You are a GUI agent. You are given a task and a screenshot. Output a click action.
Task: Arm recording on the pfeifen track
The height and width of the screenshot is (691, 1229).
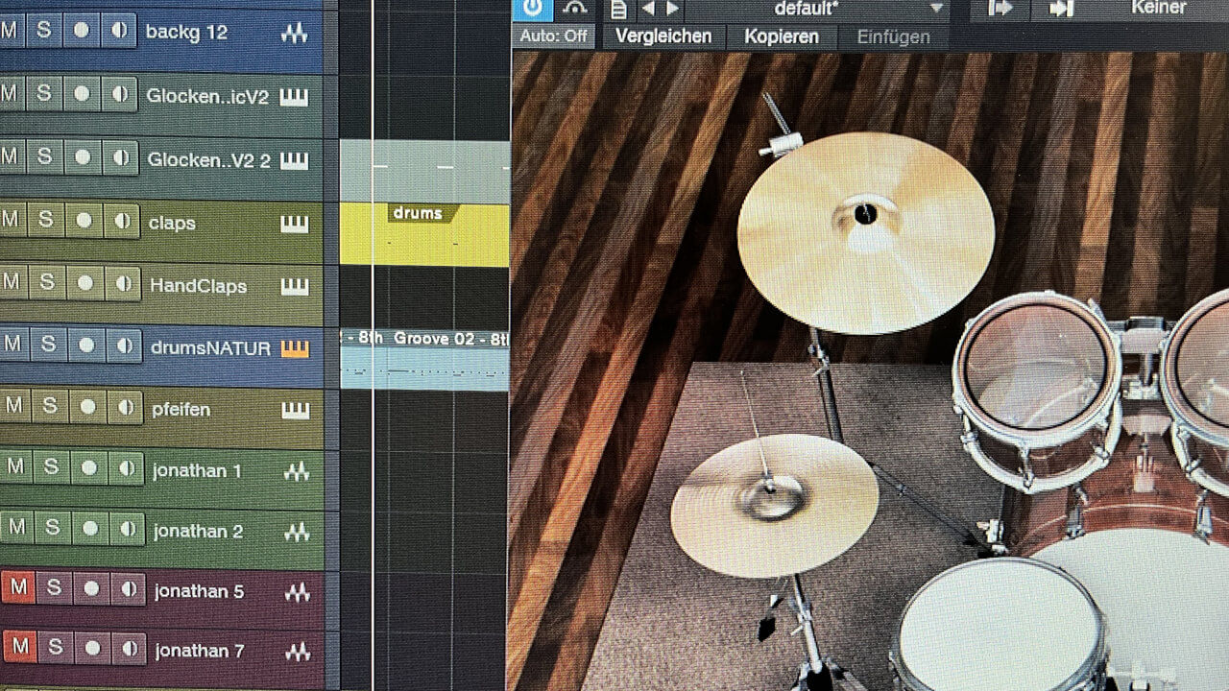(87, 407)
